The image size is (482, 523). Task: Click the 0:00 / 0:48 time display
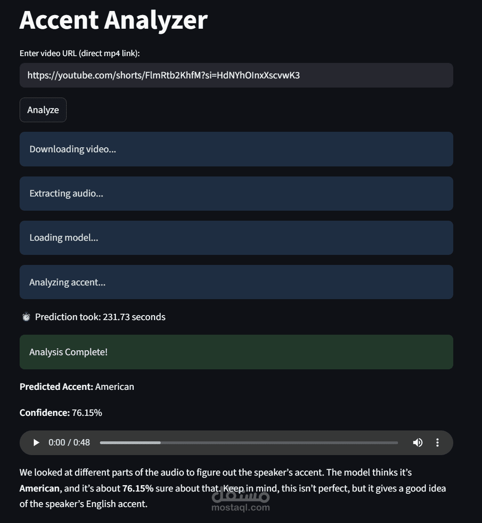pos(69,443)
